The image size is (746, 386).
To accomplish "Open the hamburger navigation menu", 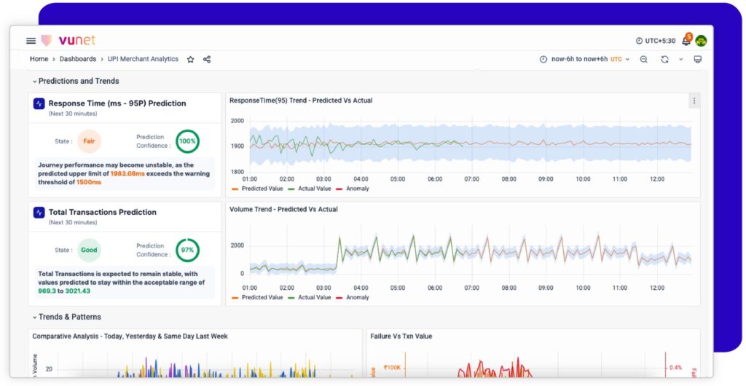I will coord(31,41).
